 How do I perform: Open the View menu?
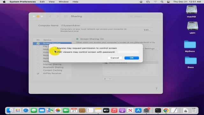click(52, 2)
